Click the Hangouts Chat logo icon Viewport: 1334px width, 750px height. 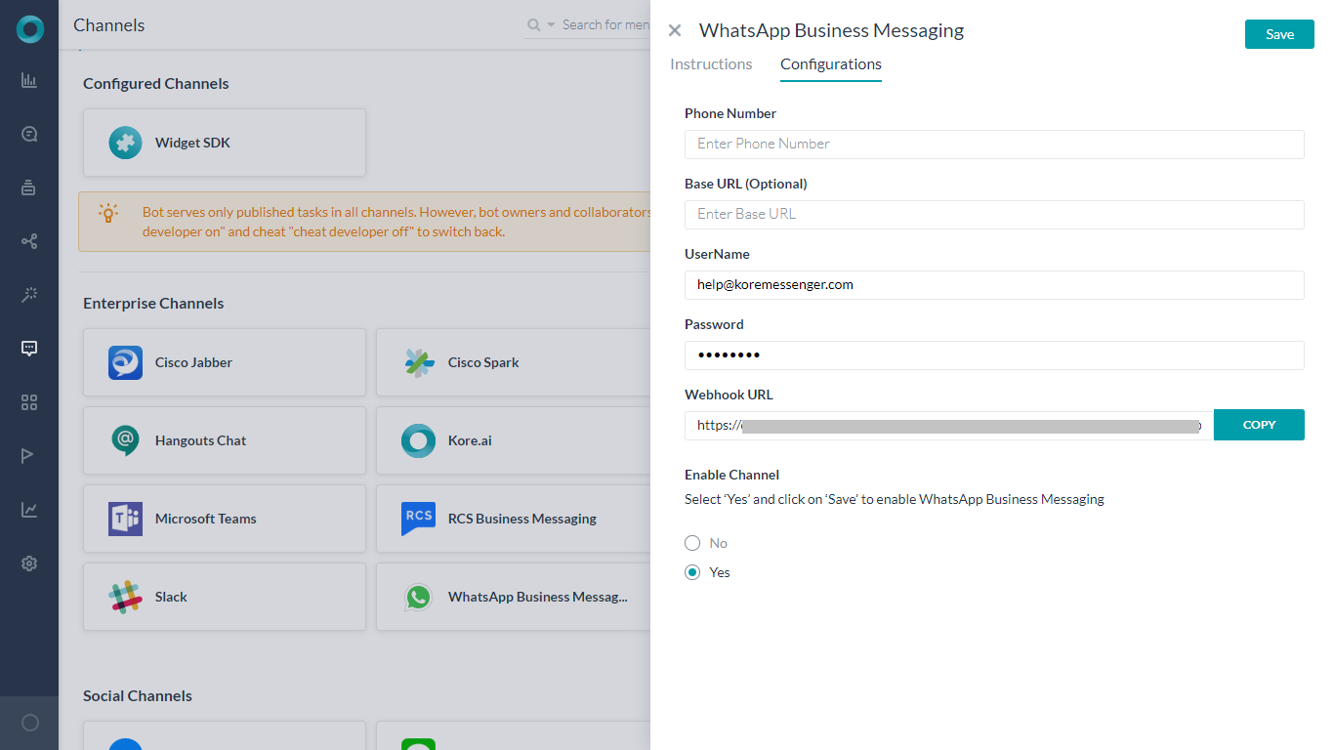point(125,440)
